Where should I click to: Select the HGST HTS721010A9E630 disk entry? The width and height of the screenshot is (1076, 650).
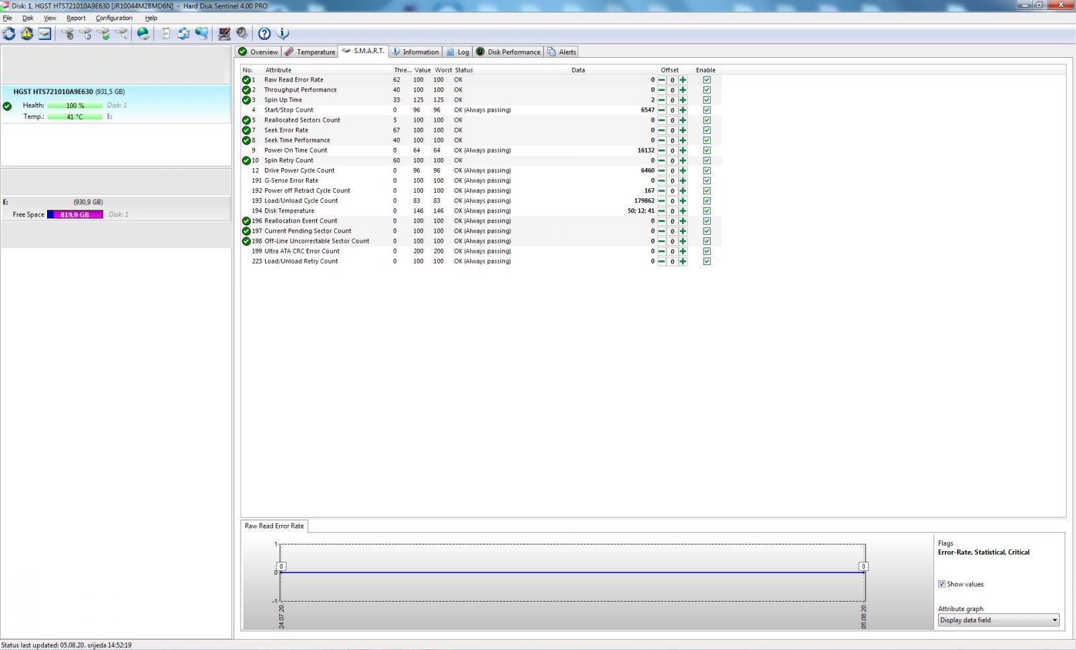116,104
